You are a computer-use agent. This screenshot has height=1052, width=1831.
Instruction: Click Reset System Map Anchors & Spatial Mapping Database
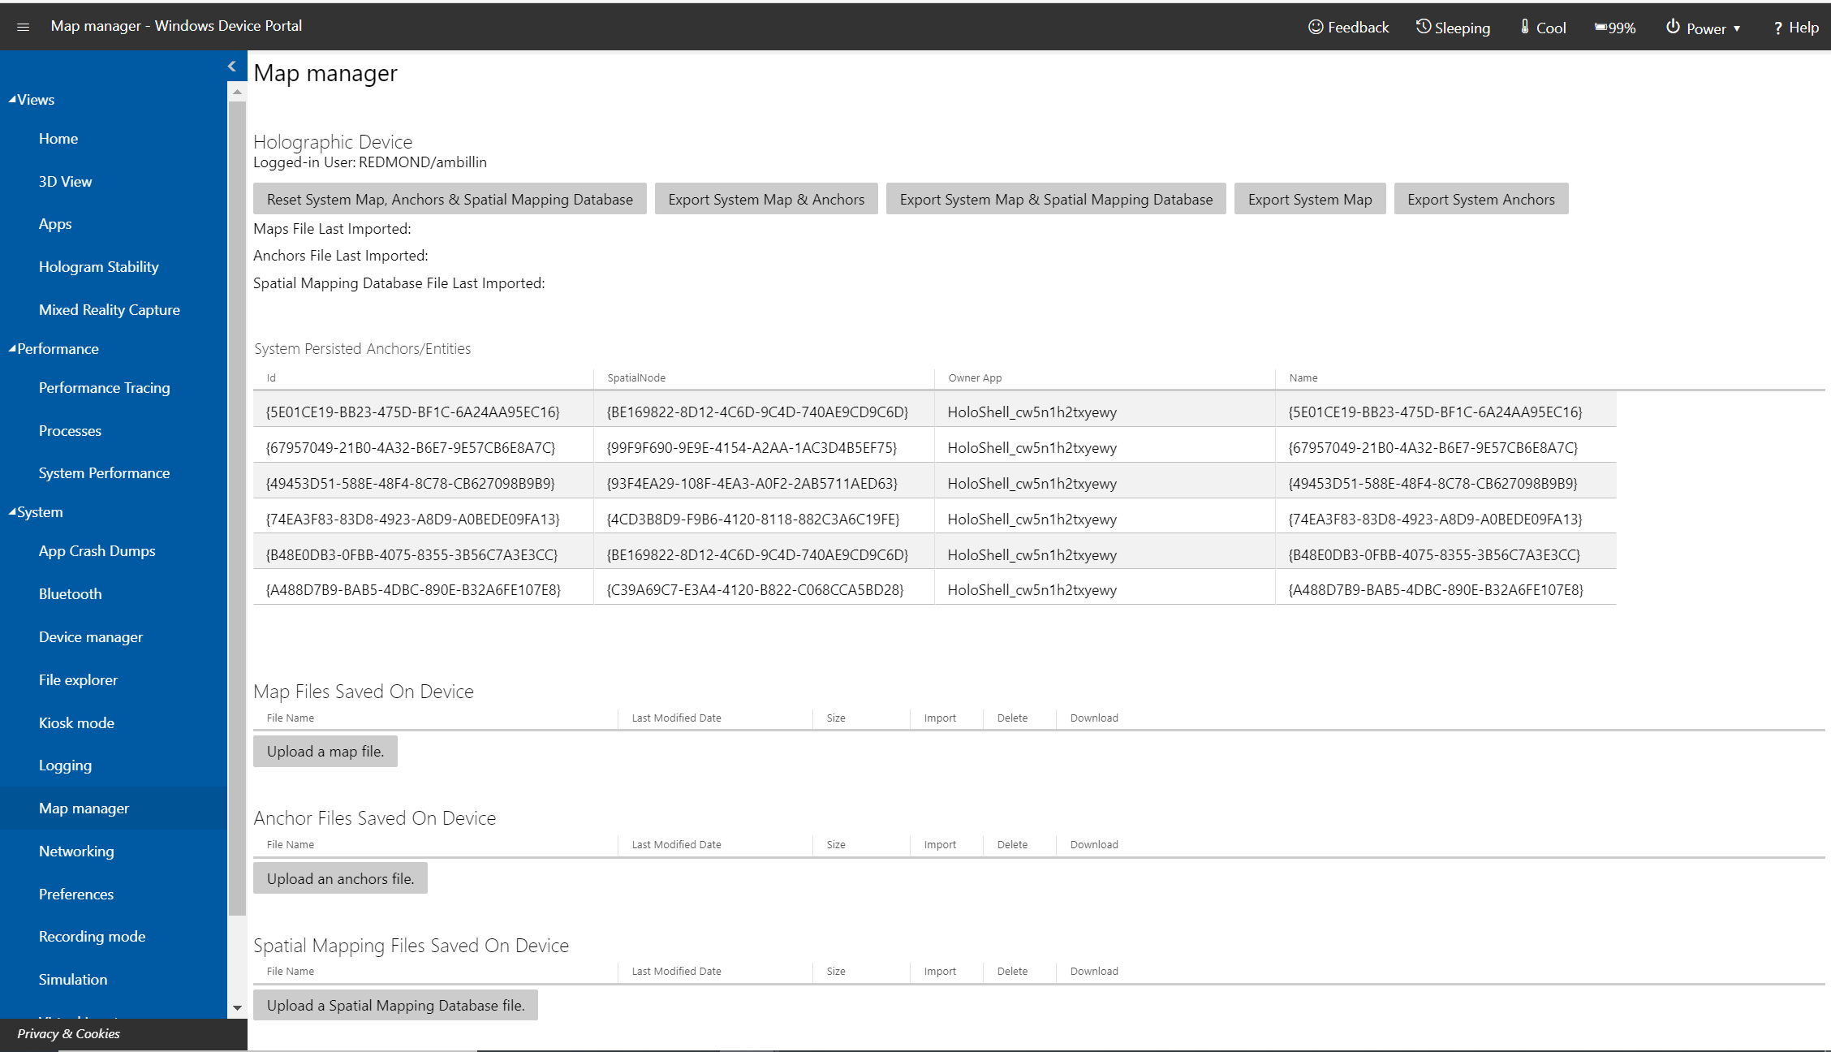(x=450, y=199)
